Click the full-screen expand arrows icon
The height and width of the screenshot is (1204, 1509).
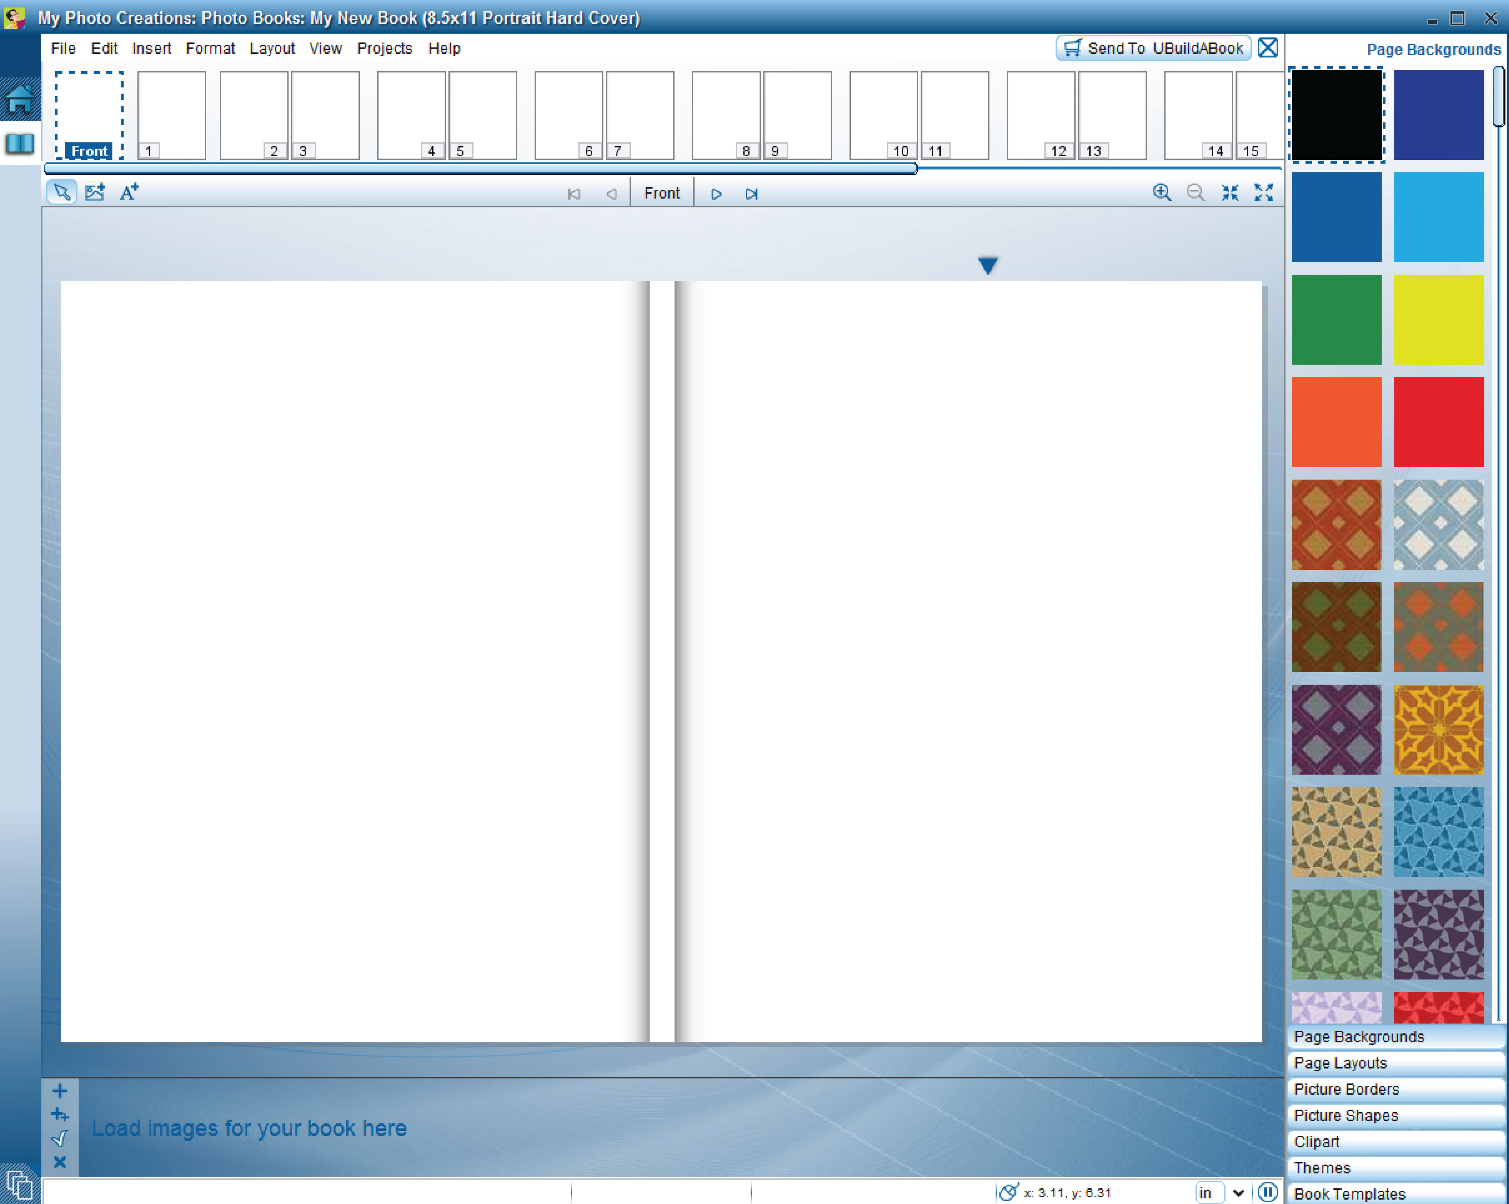[x=1263, y=192]
